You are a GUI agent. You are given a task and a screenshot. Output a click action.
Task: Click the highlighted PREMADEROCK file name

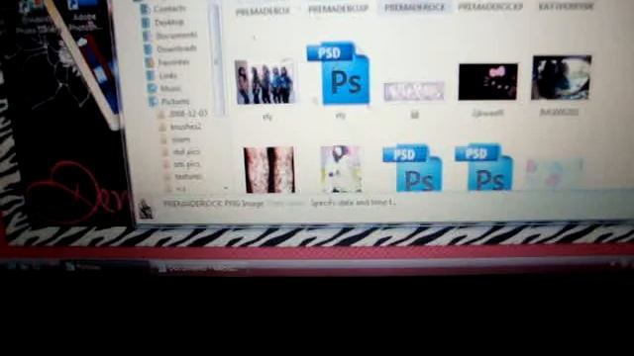[414, 7]
